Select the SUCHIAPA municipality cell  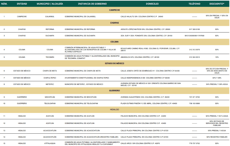click(50, 36)
